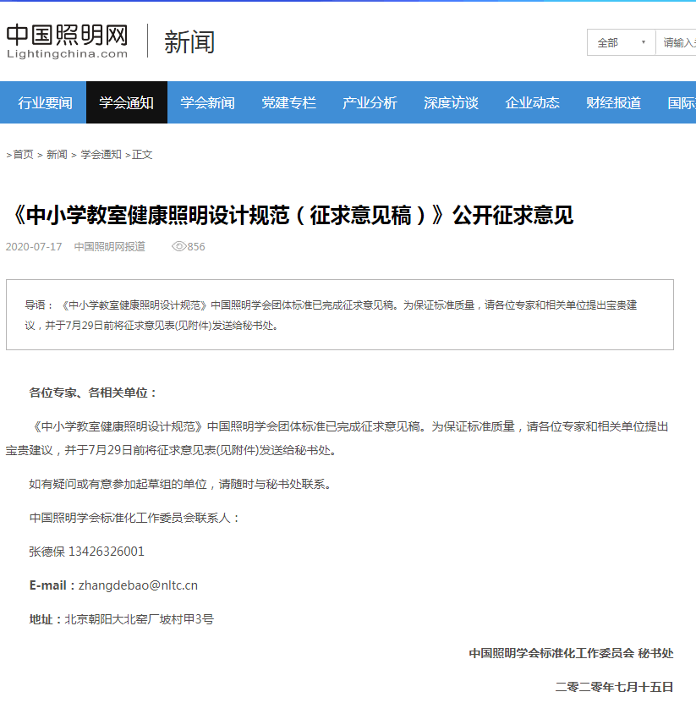Open 深度访谈 from the navigation bar
Viewport: 696px width, 703px height.
pos(451,103)
